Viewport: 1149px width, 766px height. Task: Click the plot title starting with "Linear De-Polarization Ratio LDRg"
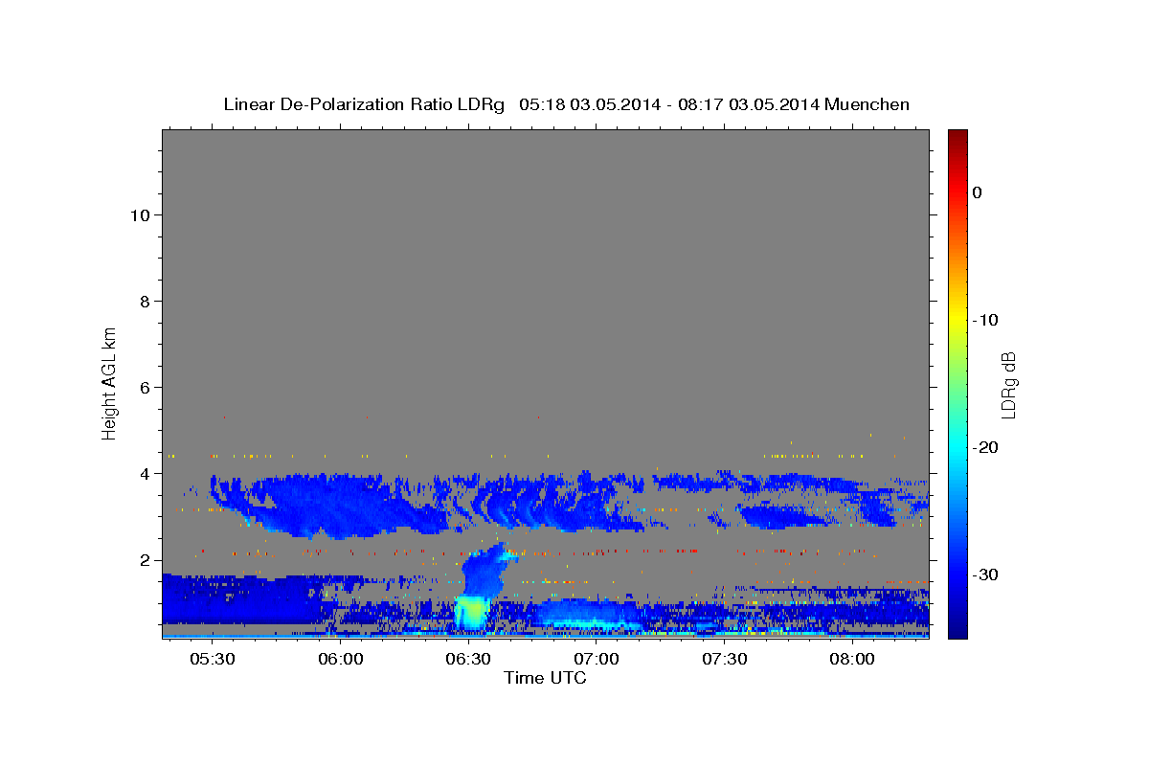566,104
